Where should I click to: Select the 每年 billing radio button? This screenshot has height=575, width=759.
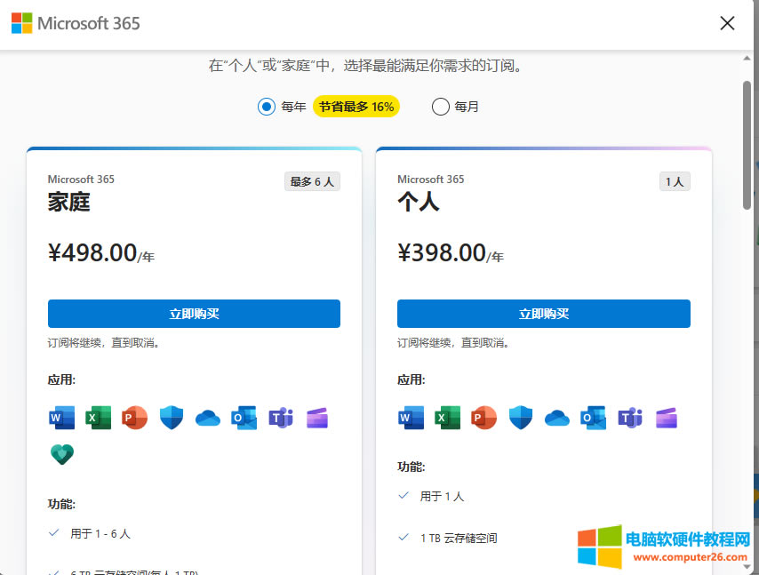click(x=267, y=107)
